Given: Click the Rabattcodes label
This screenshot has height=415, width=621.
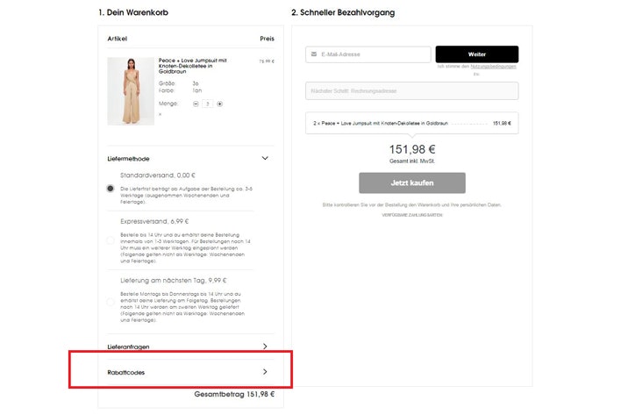Looking at the screenshot, I should (126, 373).
